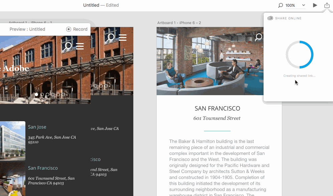
Task: Open the hamburger menu in Preview window
Action: [x=80, y=46]
